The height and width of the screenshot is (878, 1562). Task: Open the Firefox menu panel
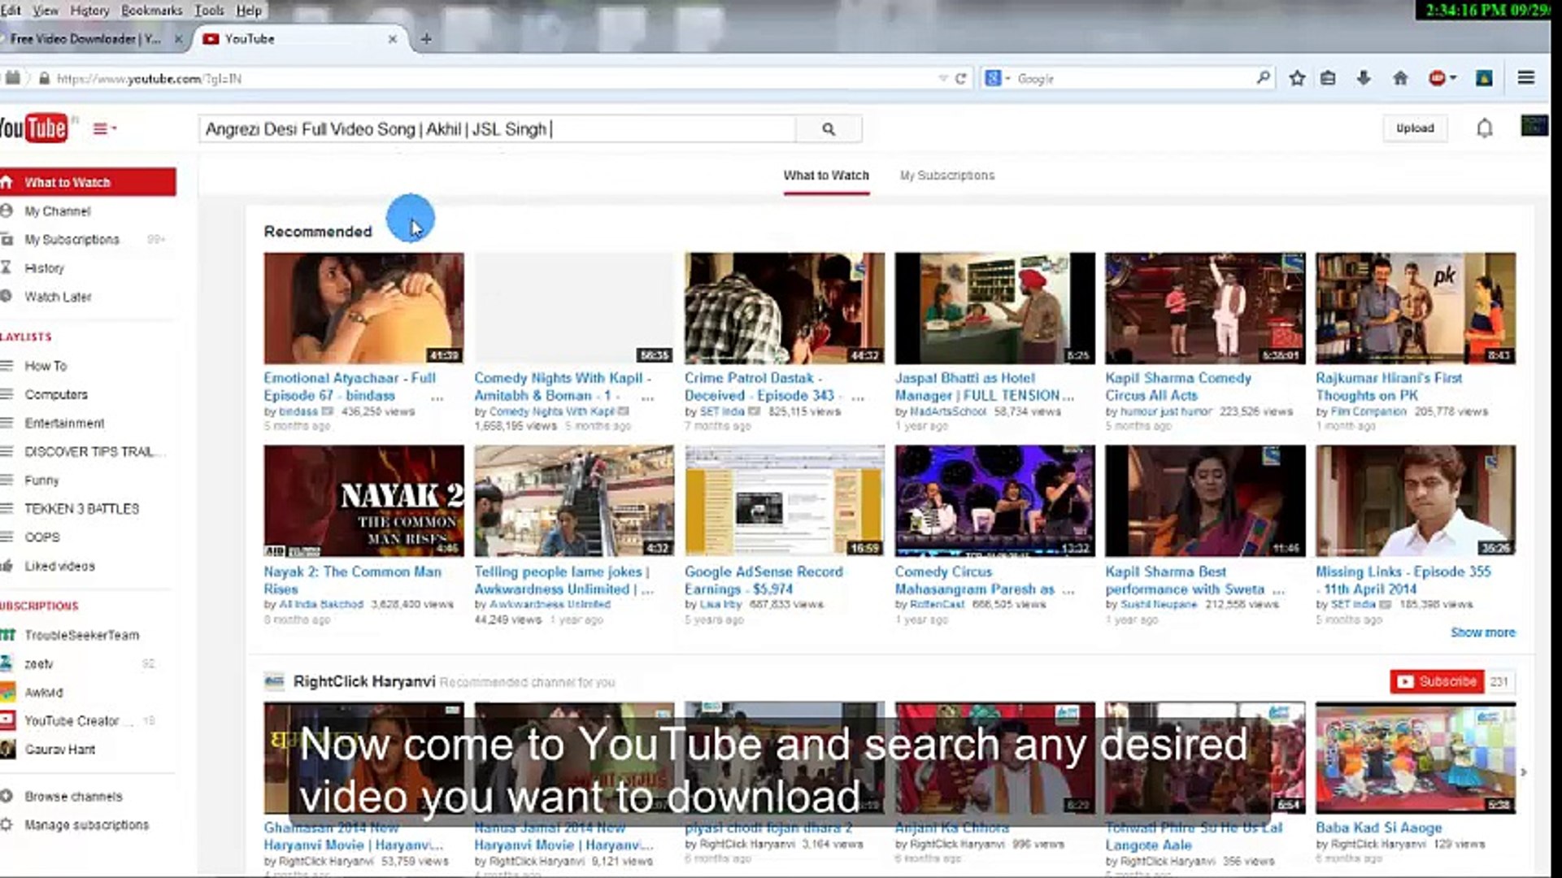click(x=1527, y=78)
